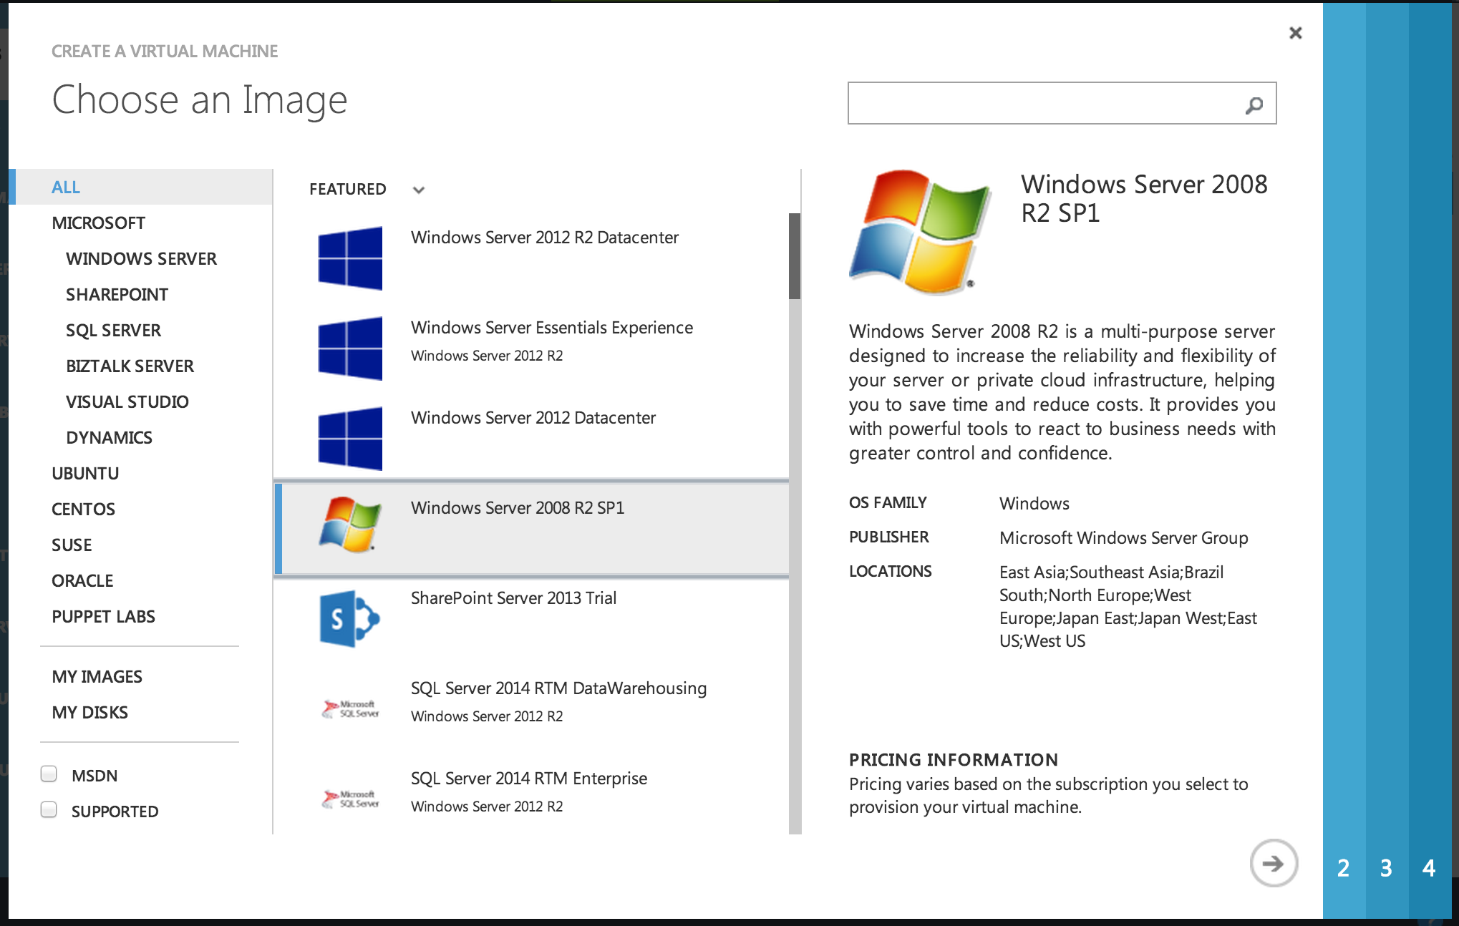Click the search magnifier icon
The height and width of the screenshot is (926, 1459).
coord(1254,105)
